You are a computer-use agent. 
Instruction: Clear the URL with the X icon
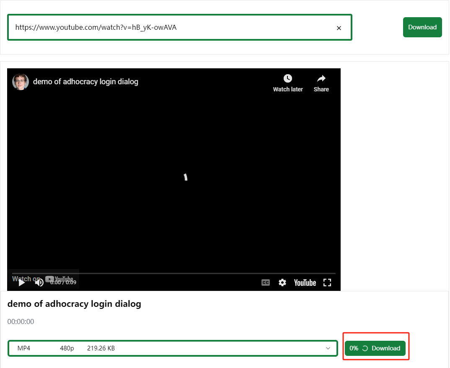(339, 28)
